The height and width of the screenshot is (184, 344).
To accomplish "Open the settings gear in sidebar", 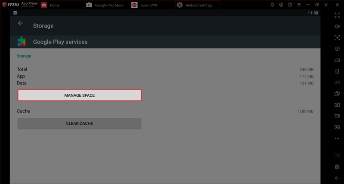I will pyautogui.click(x=337, y=167).
